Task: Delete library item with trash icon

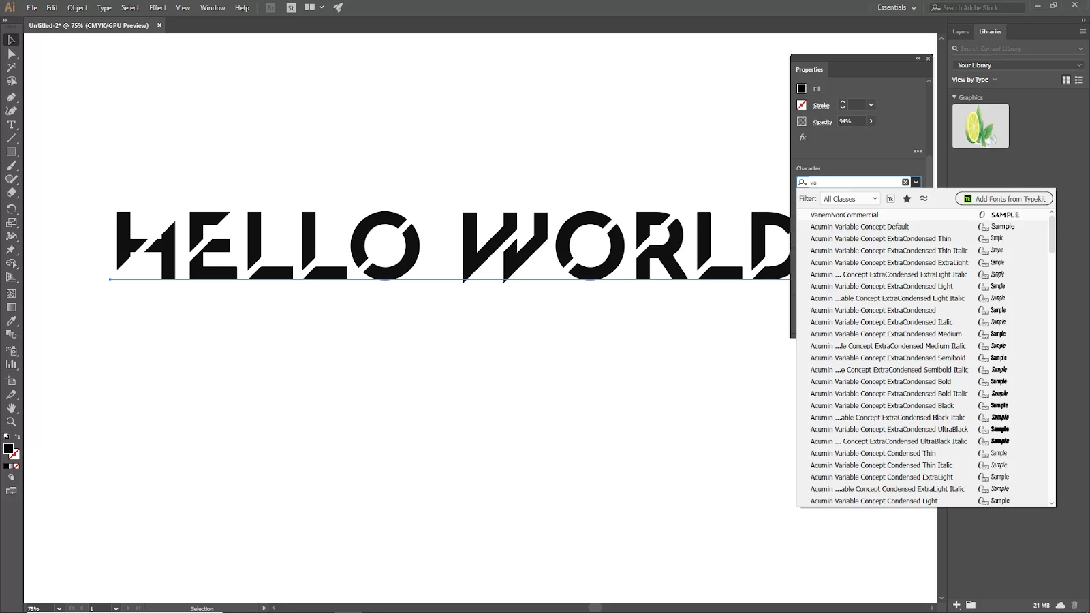Action: pyautogui.click(x=1075, y=605)
